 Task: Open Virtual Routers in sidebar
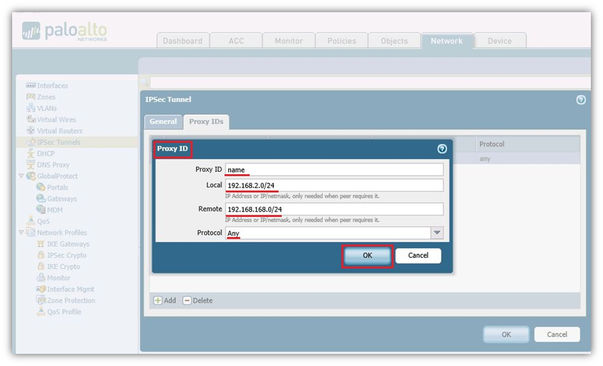point(59,130)
